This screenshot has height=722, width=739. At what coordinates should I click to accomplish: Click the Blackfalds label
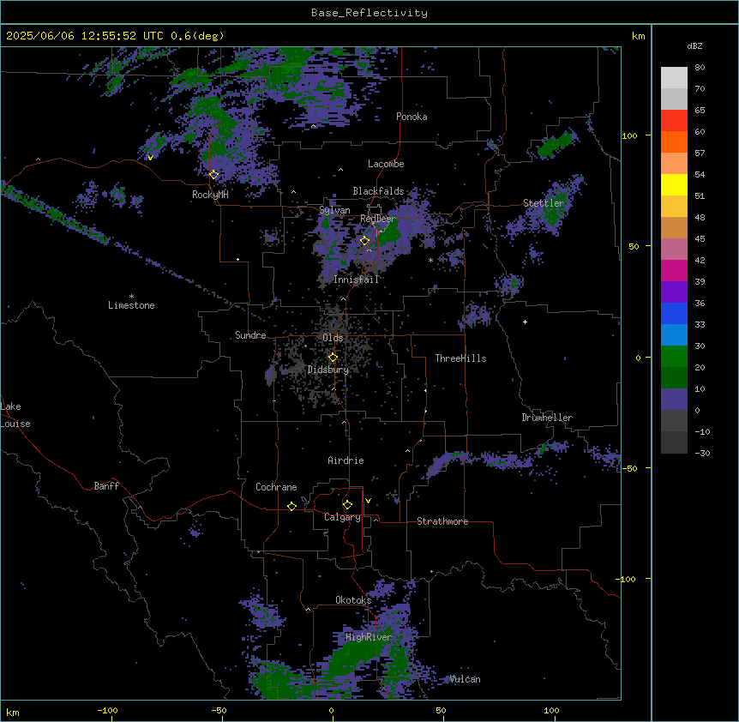[378, 191]
